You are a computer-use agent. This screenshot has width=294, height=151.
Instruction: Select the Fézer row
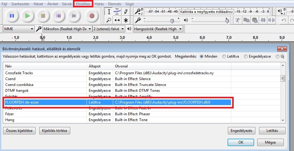click(117, 114)
